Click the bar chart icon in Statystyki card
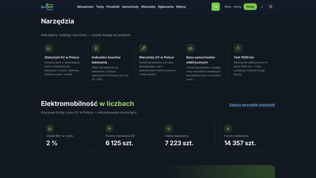This screenshot has width=316, height=178. tap(48, 48)
